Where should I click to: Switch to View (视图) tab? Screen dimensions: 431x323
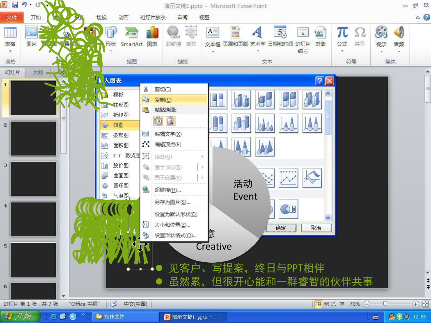click(x=204, y=17)
